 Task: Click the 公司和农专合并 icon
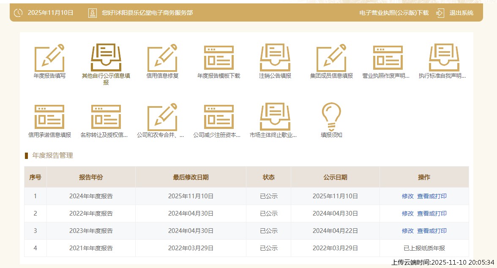coord(162,117)
